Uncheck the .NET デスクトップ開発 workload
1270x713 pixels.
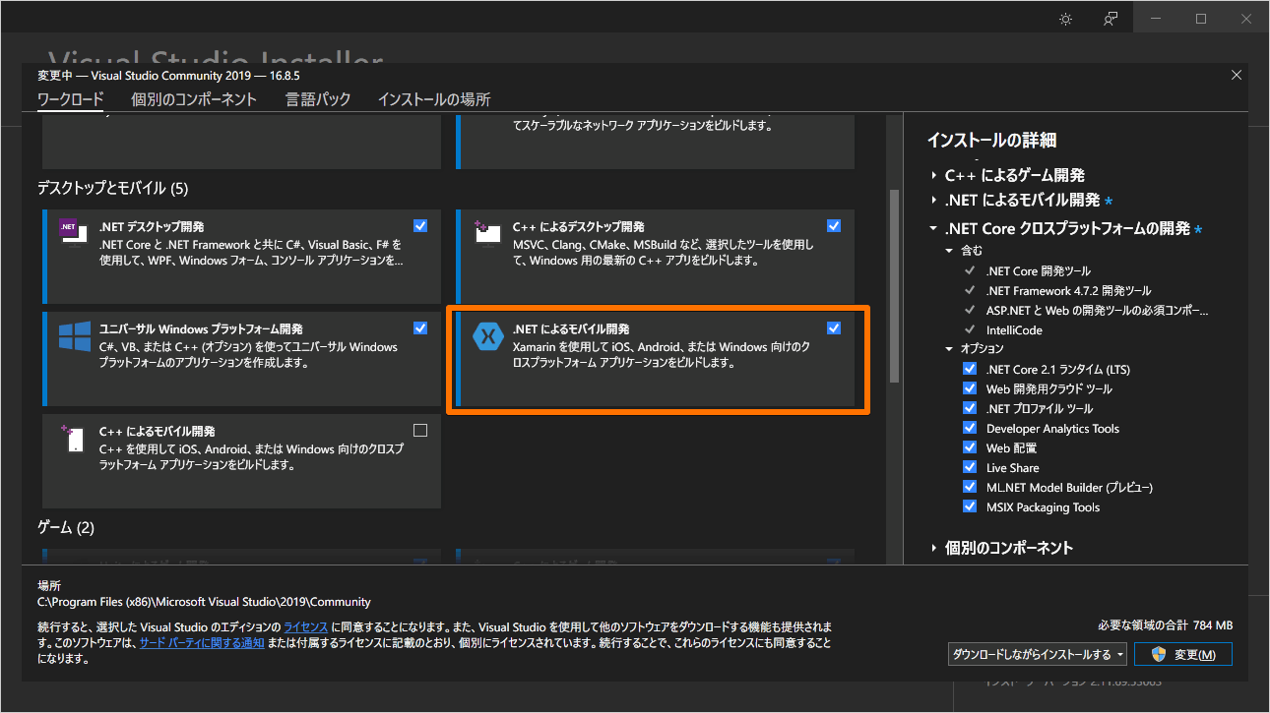point(420,225)
